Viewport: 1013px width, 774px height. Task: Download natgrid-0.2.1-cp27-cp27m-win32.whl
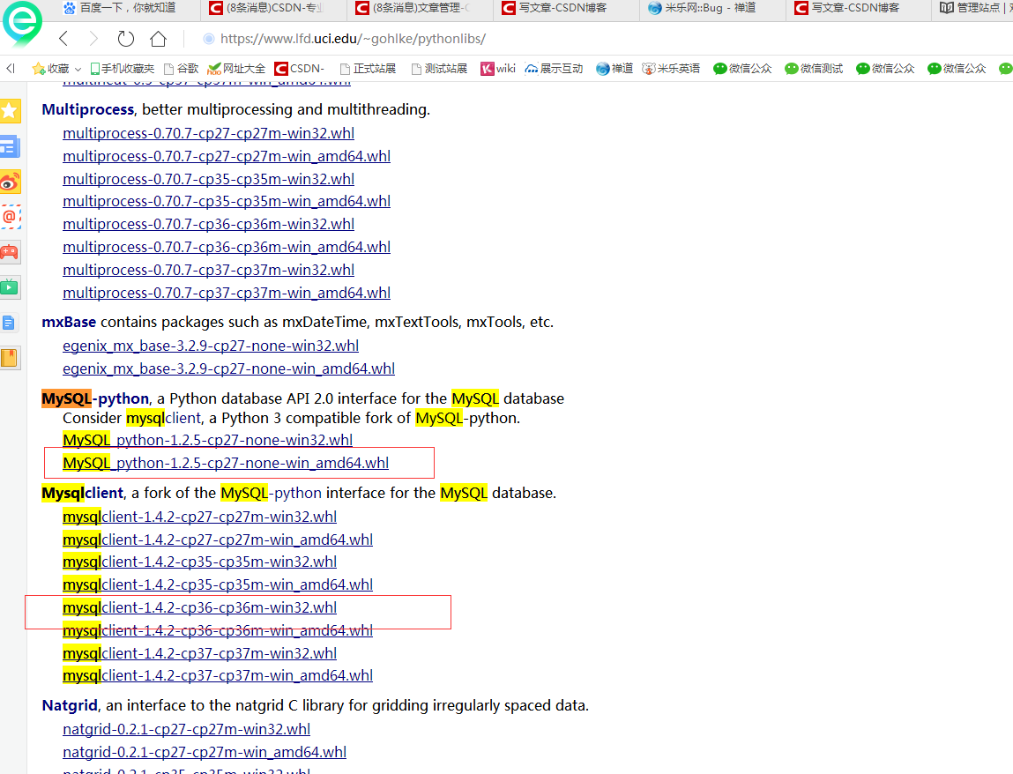click(x=187, y=729)
